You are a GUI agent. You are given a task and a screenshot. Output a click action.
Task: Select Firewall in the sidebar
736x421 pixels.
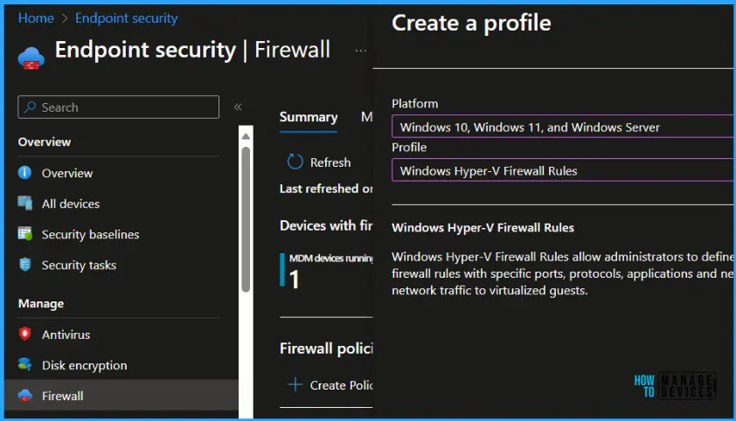(122, 396)
